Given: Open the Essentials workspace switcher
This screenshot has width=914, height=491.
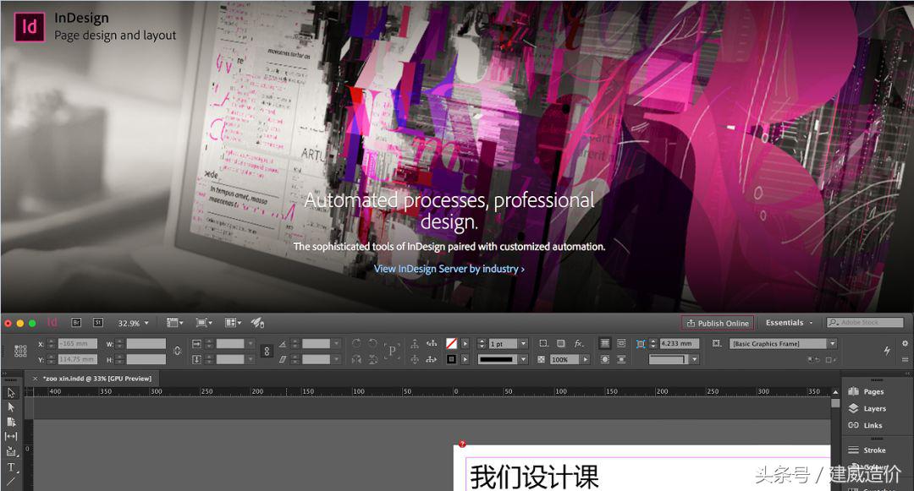Looking at the screenshot, I should [786, 322].
